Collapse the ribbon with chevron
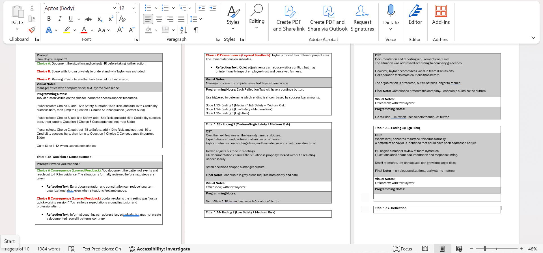This screenshot has width=543, height=253. pyautogui.click(x=533, y=38)
